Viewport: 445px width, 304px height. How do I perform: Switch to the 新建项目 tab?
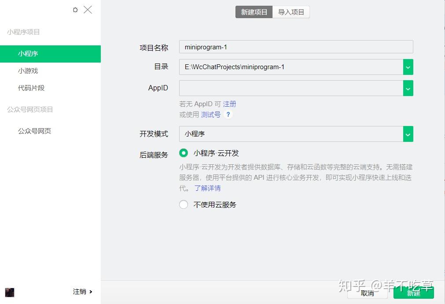254,12
